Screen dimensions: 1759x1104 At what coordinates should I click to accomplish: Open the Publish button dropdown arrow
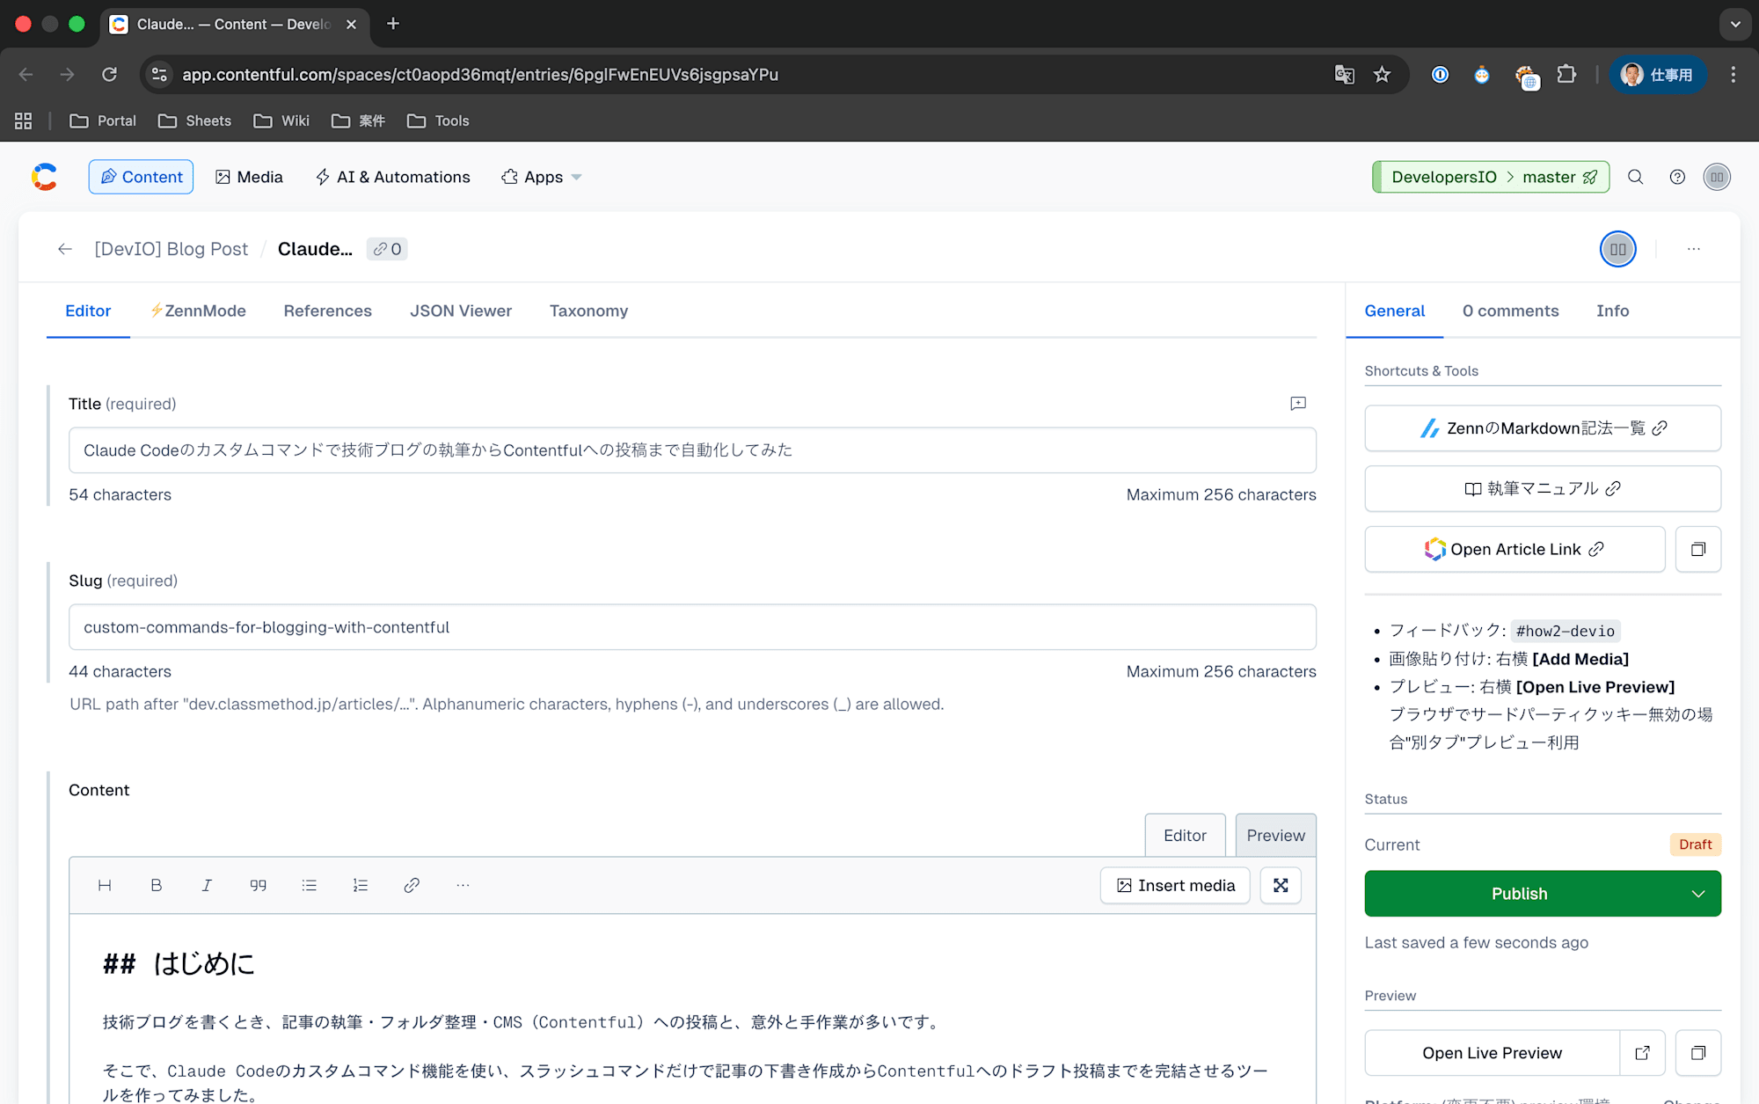pos(1697,894)
